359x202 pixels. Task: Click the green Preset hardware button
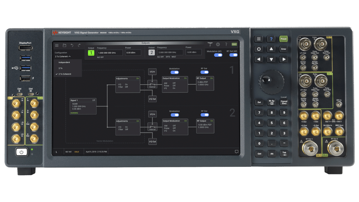[284, 39]
